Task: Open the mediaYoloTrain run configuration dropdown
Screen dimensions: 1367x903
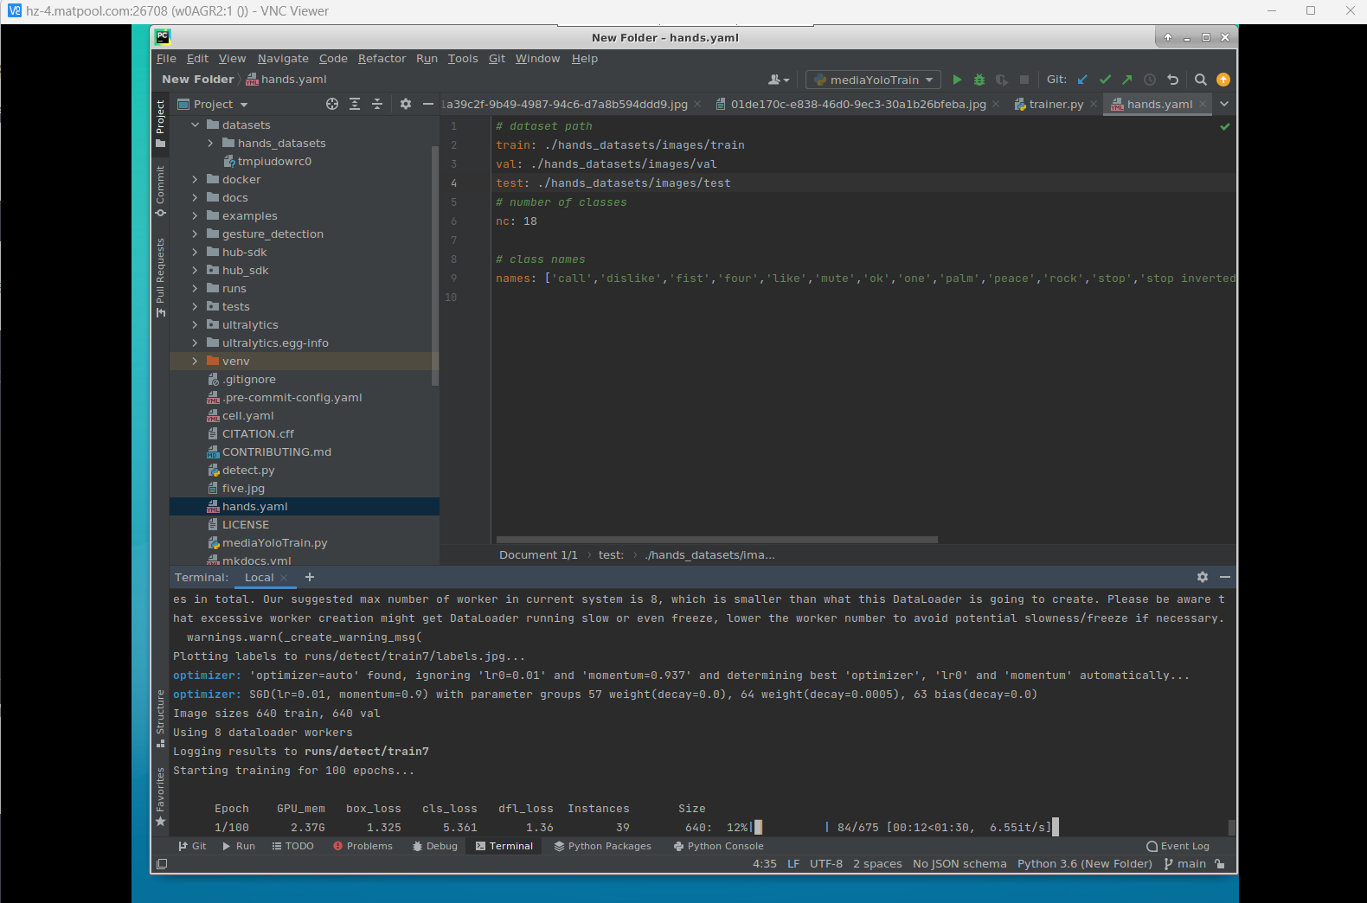Action: [x=874, y=80]
